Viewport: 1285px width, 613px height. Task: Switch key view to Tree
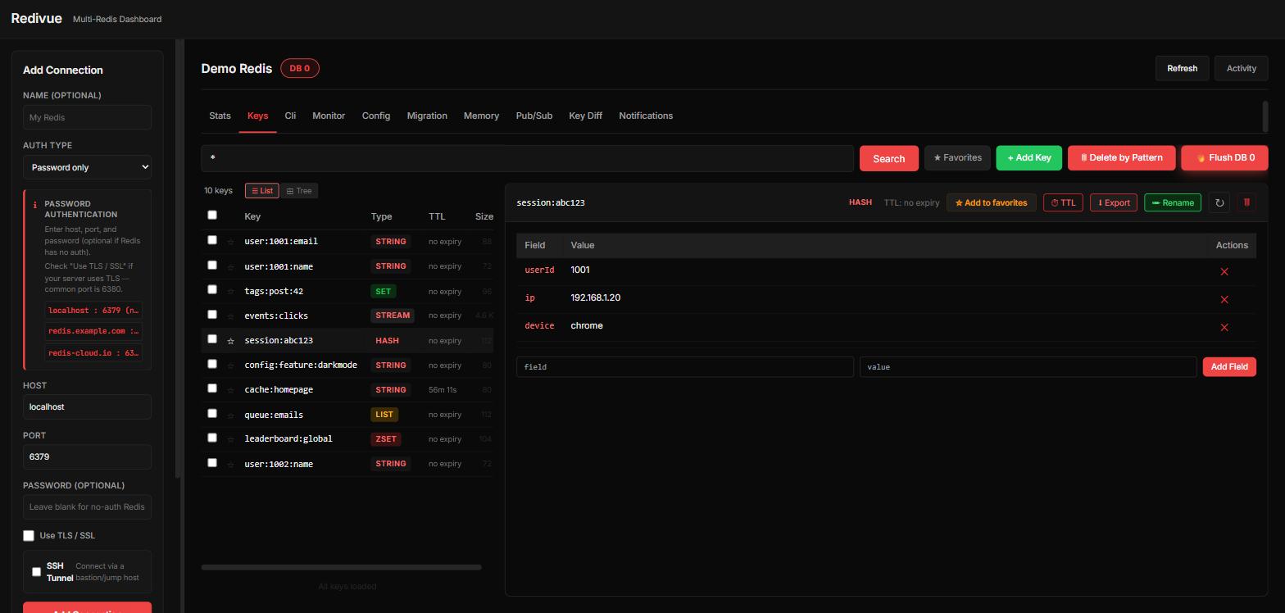(x=299, y=191)
